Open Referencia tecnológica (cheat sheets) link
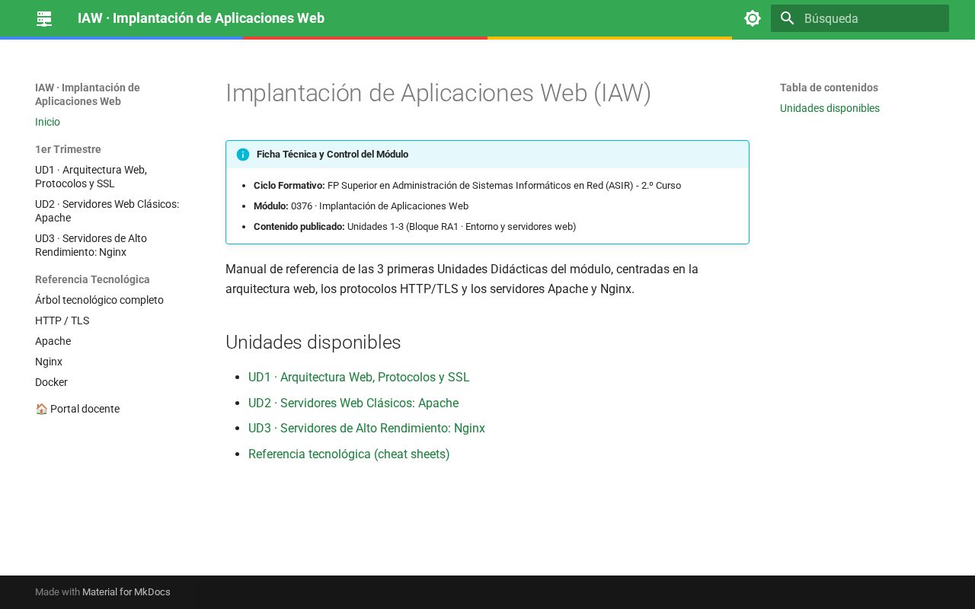Image resolution: width=975 pixels, height=609 pixels. 349,454
